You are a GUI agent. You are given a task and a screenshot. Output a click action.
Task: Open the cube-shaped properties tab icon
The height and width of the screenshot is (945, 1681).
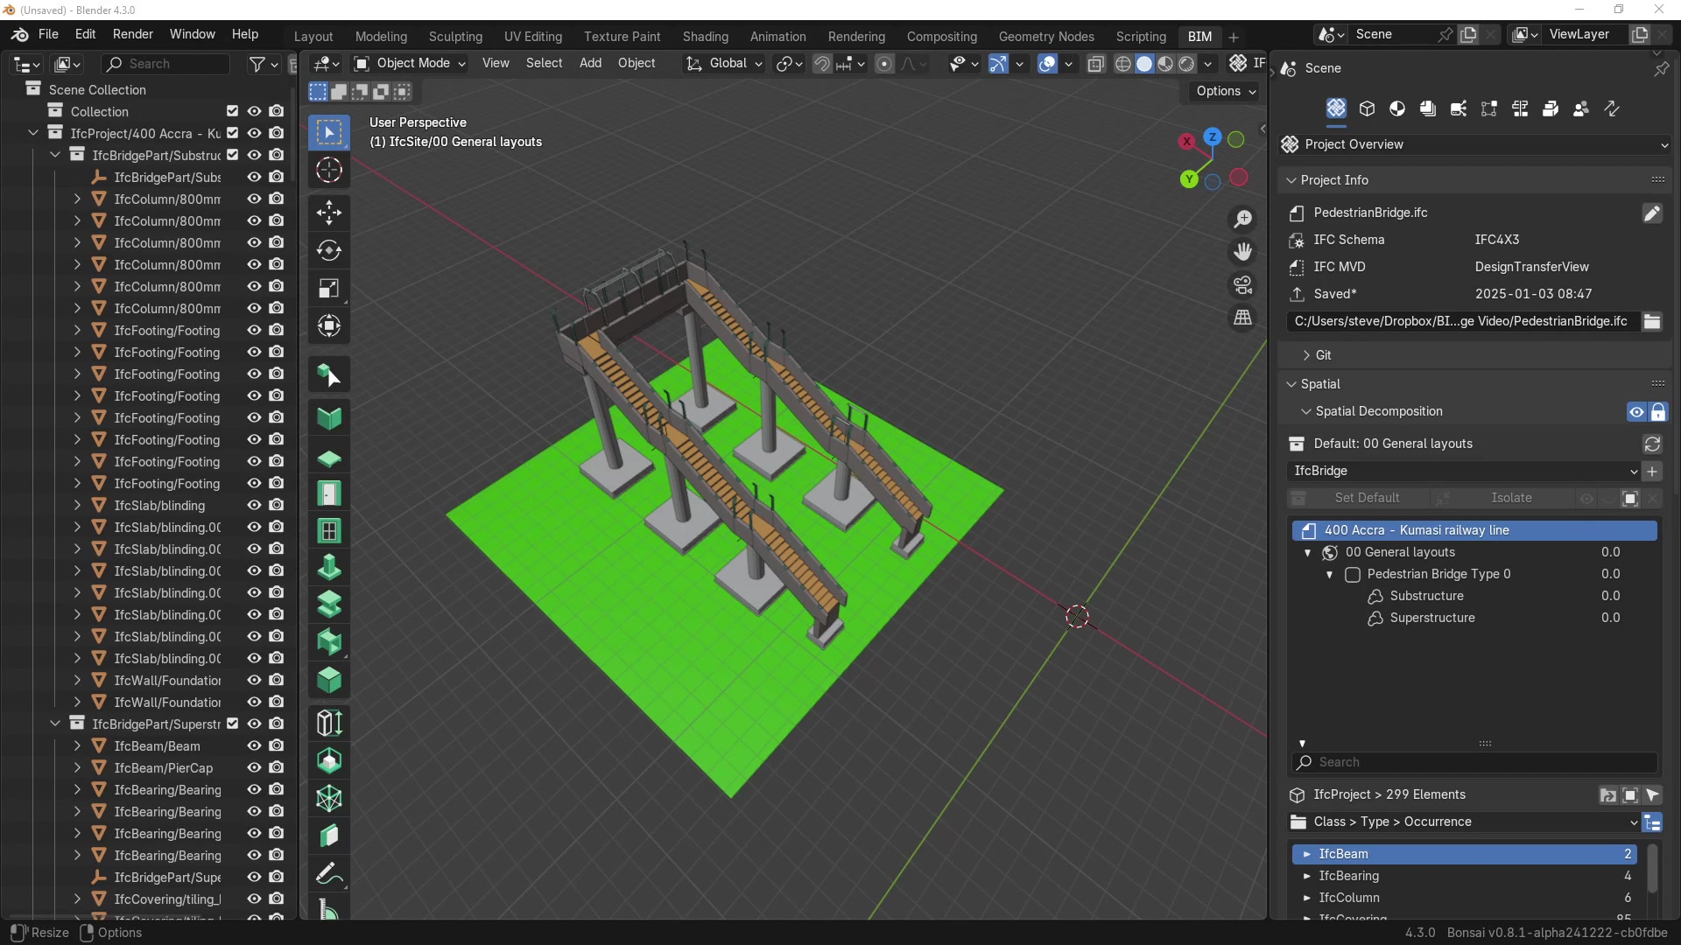pos(1367,108)
